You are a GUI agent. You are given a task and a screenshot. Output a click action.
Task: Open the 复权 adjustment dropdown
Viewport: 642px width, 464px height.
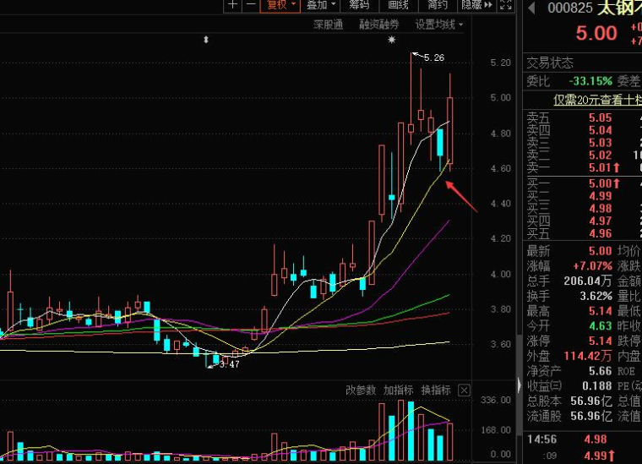tap(280, 5)
